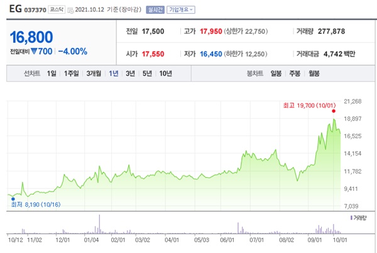This screenshot has width=377, height=253.
Task: Switch to 주봉 weekly candle chart
Action: tap(295, 73)
